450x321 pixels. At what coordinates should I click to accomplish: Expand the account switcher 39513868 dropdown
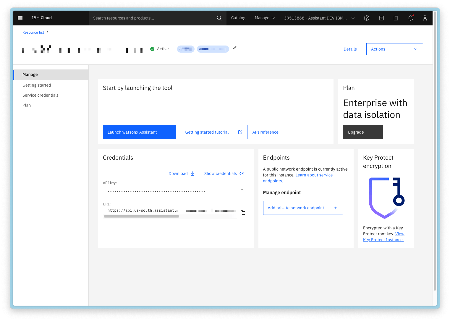pyautogui.click(x=319, y=18)
